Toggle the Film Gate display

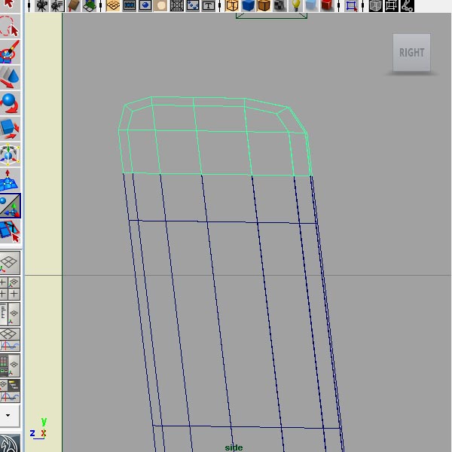(129, 6)
